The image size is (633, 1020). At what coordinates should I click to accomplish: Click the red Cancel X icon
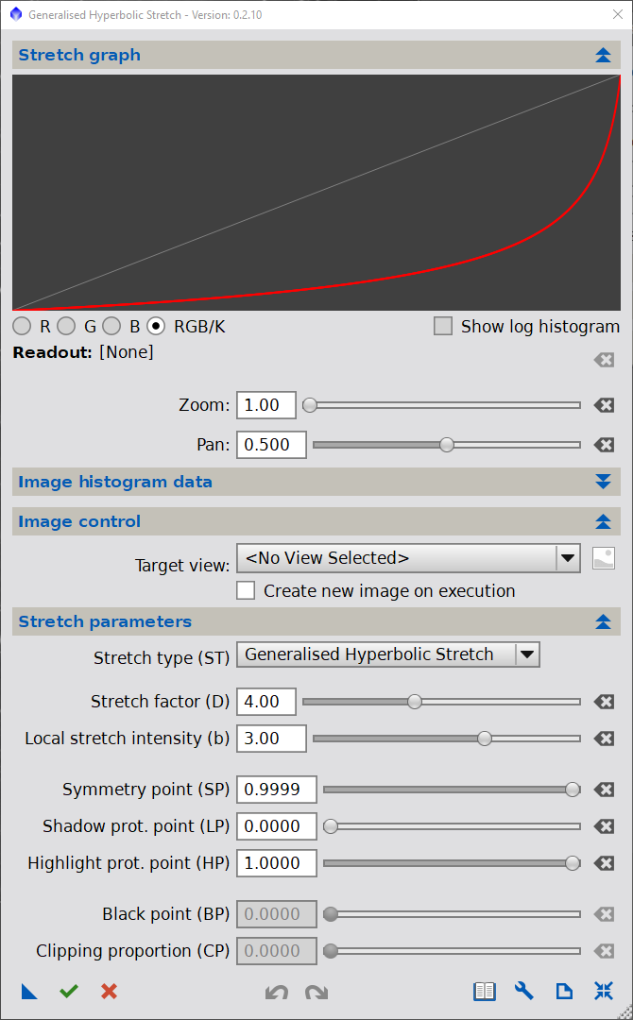[109, 992]
